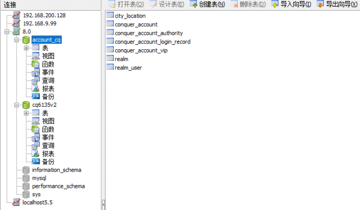Expand the 表 node under cq6135v2

26,113
